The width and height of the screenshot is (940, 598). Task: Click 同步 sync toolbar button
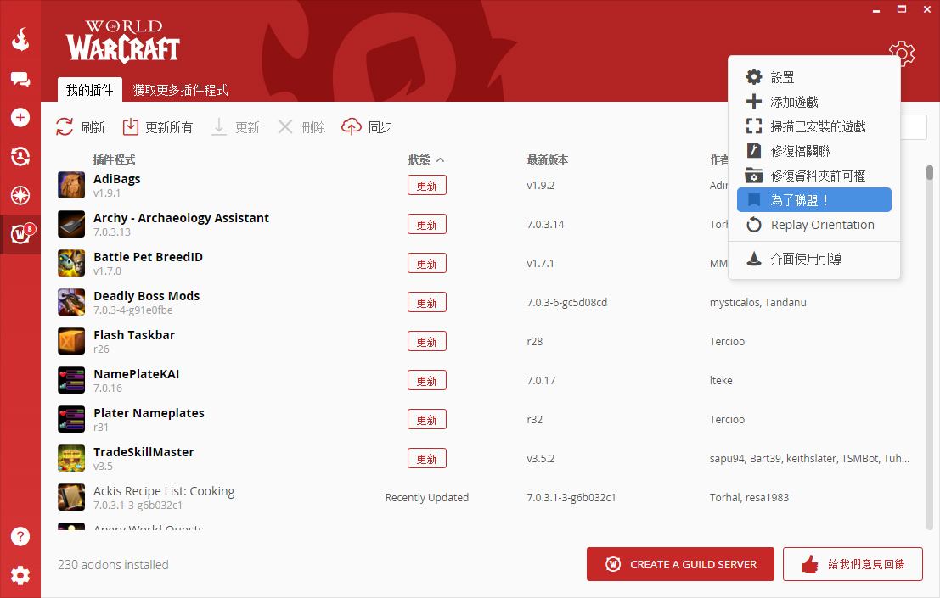pyautogui.click(x=366, y=127)
